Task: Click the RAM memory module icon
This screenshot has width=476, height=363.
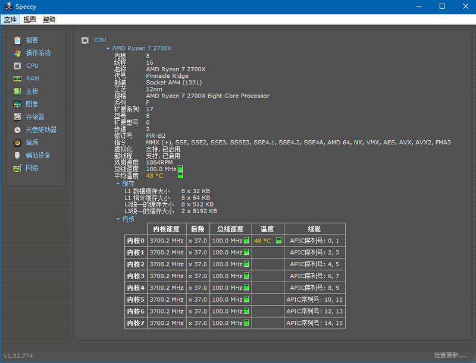Action: coord(17,78)
